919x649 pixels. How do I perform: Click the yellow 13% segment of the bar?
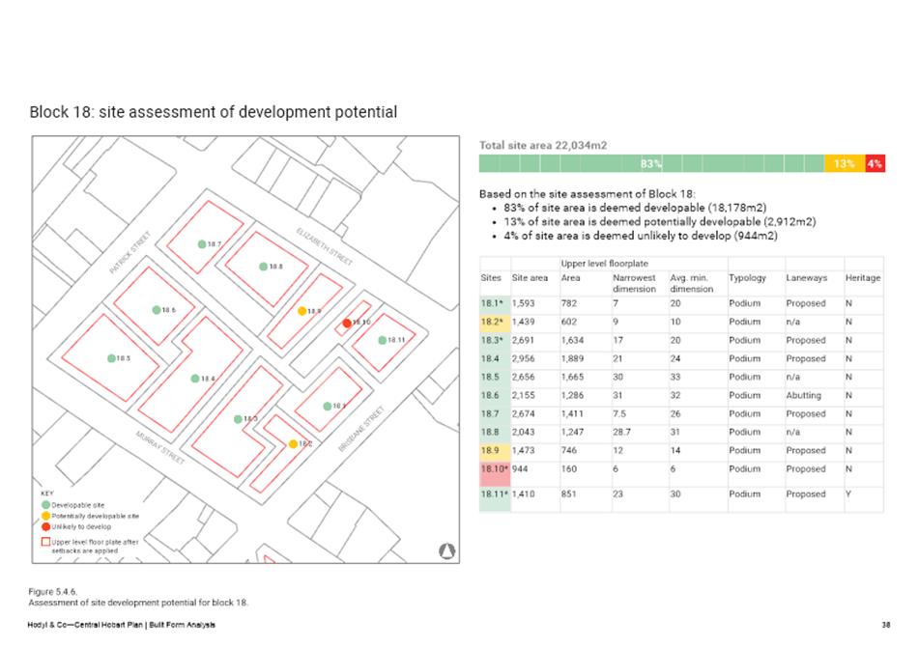(844, 163)
